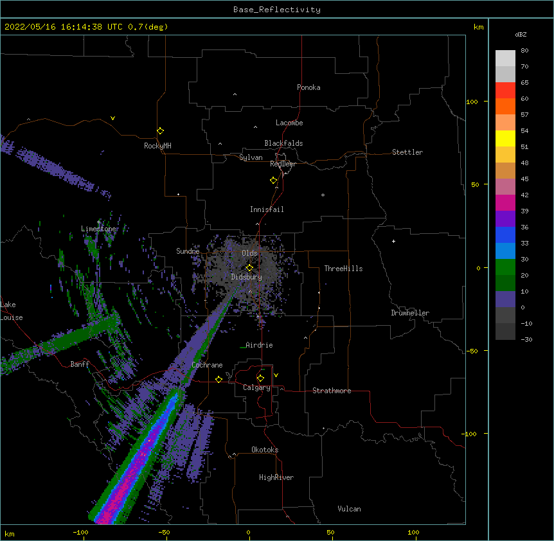The height and width of the screenshot is (541, 554).
Task: Select the radar site diamond between Olds and Didsbury
Action: [x=249, y=268]
